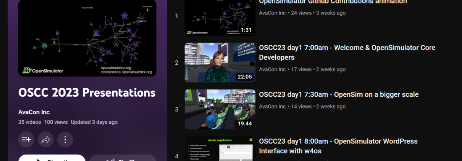Open the Welcome & Core Developers thumbnail
462x161 pixels.
tap(220, 62)
